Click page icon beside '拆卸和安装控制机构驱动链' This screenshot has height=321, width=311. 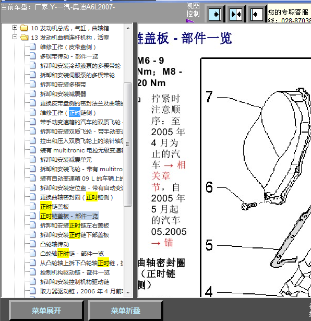33,281
